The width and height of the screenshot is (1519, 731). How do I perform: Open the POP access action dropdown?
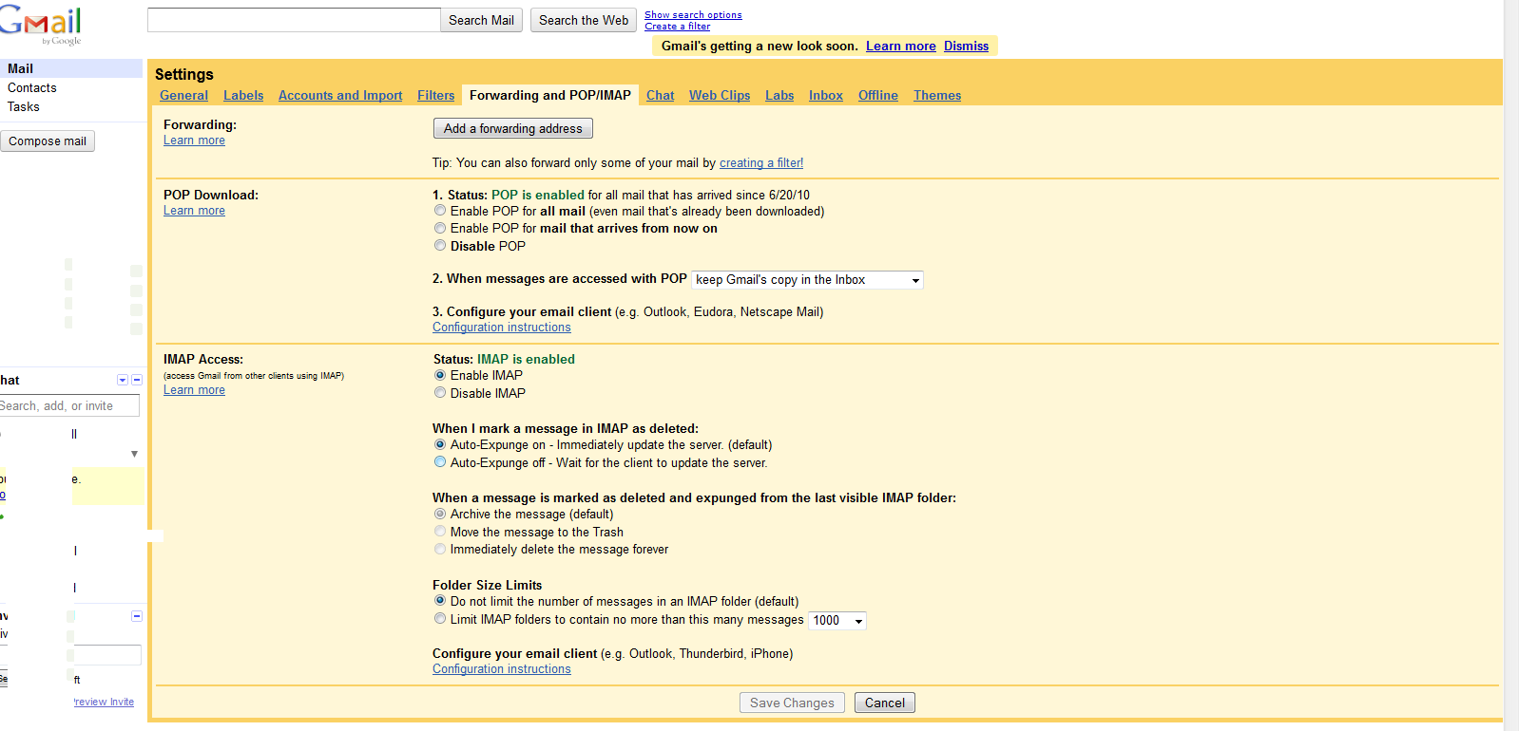click(807, 280)
